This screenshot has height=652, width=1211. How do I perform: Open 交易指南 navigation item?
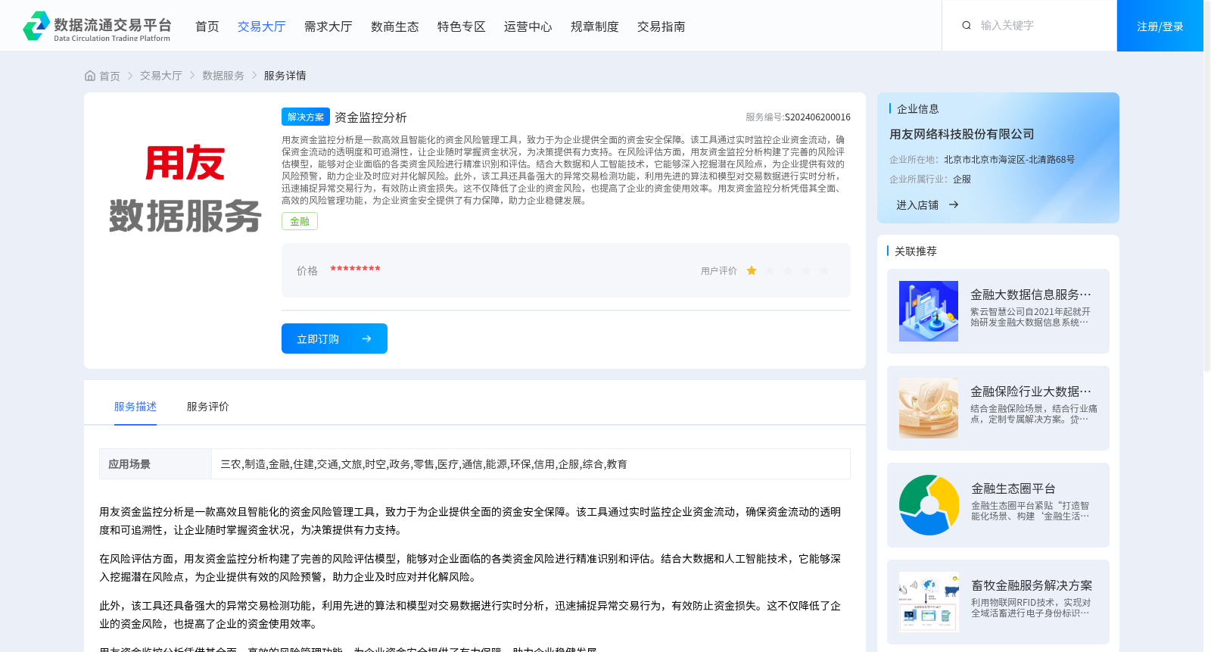662,27
